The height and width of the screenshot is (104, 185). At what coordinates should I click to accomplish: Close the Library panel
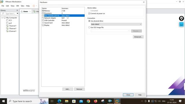(17, 10)
